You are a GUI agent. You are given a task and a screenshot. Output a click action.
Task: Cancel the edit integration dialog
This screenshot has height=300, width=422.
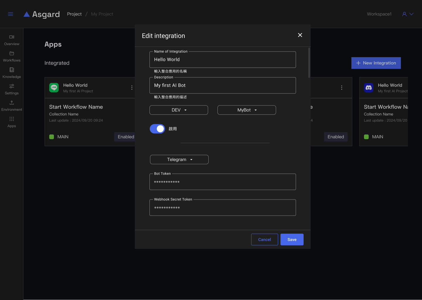tap(264, 240)
